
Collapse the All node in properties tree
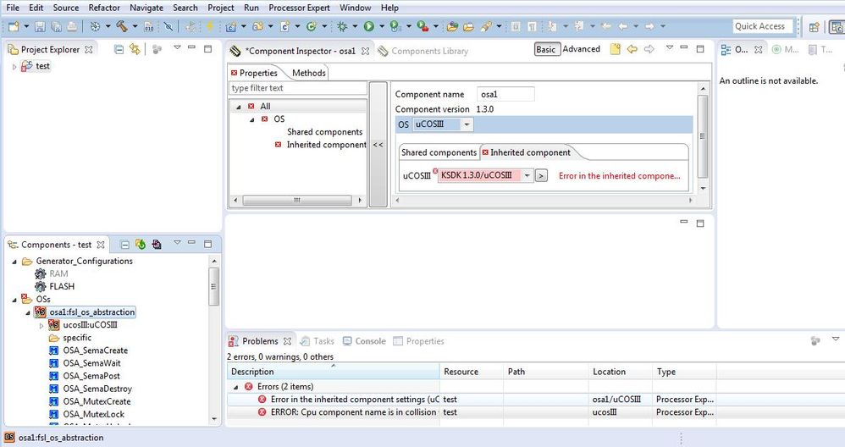pyautogui.click(x=238, y=107)
